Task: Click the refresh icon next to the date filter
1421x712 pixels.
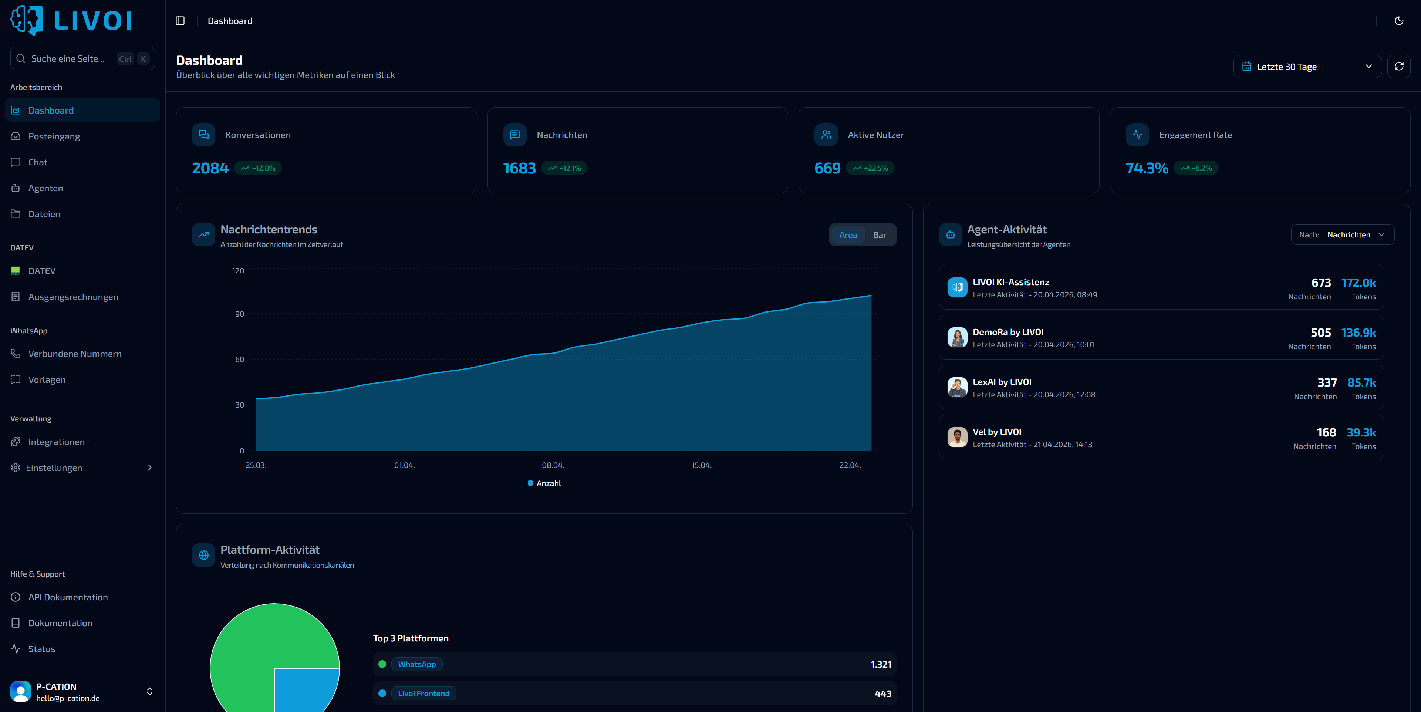Action: tap(1400, 66)
